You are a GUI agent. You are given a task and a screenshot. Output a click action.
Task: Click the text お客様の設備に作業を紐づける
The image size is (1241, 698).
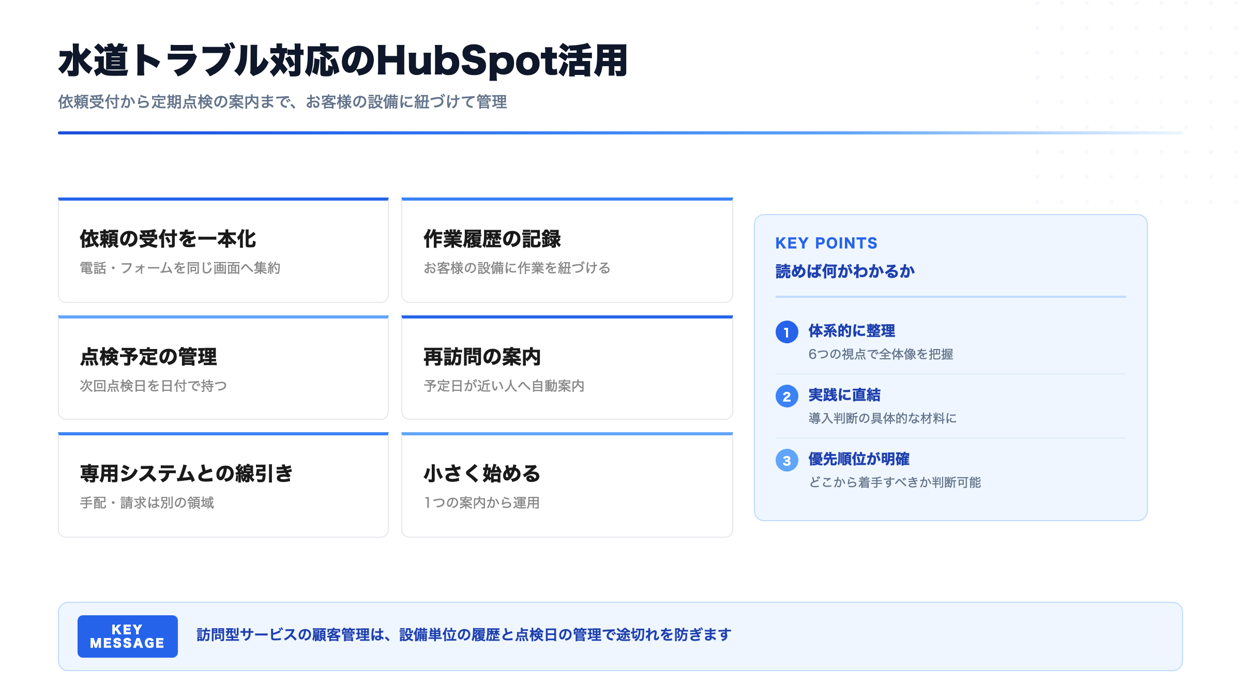pyautogui.click(x=517, y=268)
